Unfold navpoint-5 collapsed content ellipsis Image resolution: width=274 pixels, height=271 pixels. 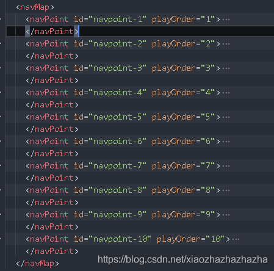[x=226, y=117]
